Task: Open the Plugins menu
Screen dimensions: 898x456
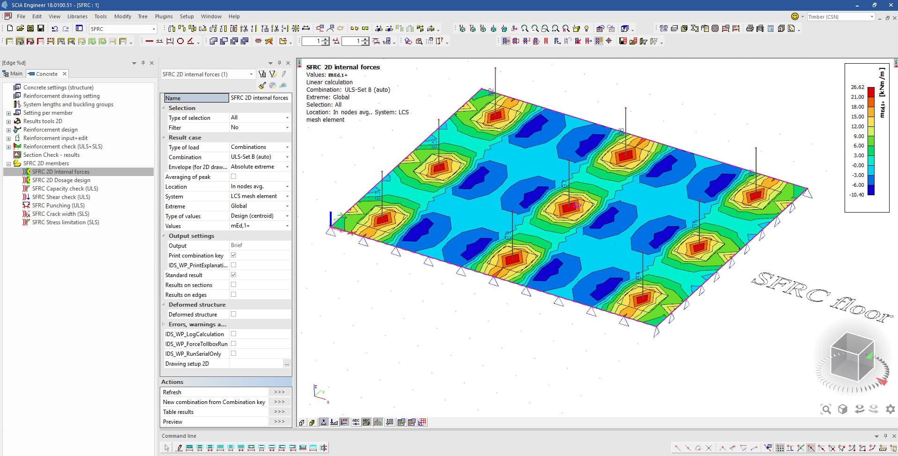Action: pos(164,16)
